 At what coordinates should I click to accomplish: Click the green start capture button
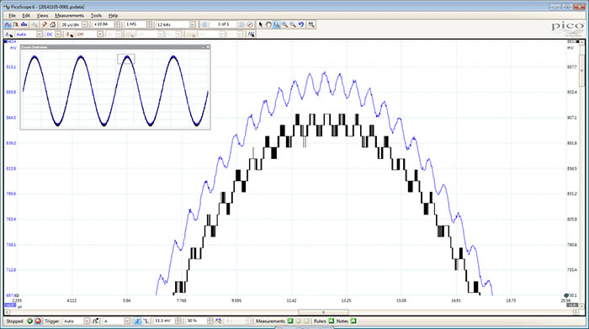(x=29, y=321)
